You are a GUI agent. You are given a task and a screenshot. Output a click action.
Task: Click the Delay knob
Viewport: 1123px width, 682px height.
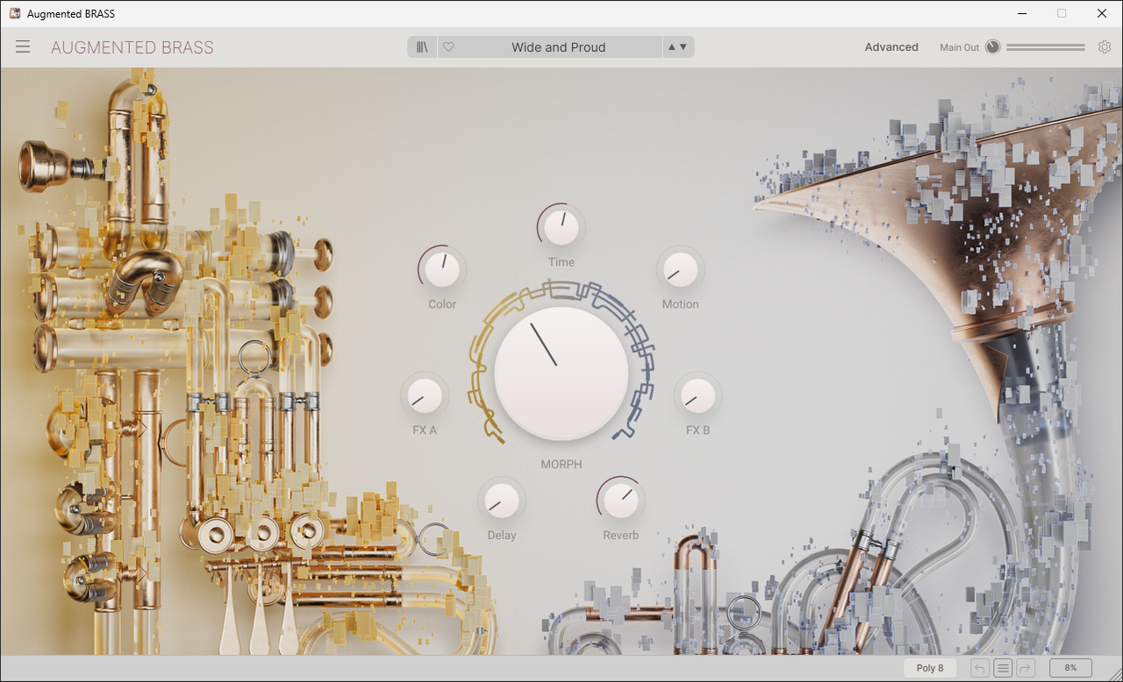pos(502,501)
